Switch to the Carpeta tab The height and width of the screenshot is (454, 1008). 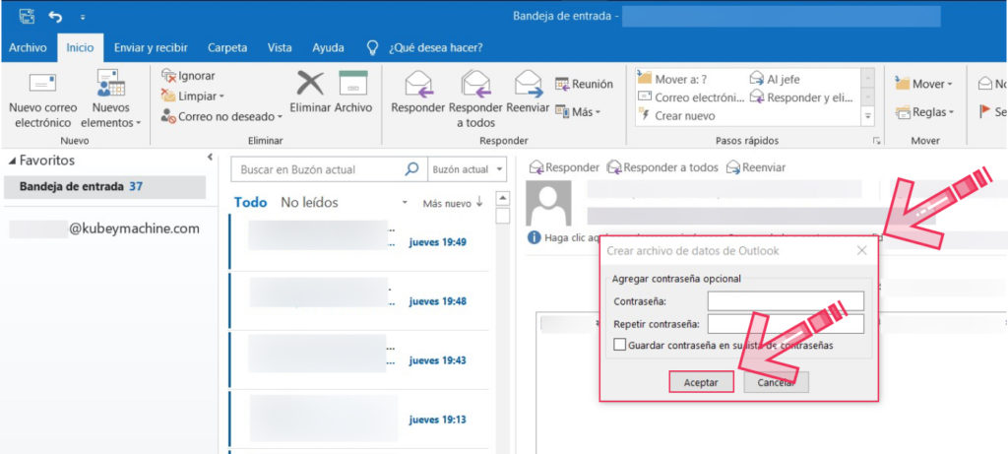point(227,47)
